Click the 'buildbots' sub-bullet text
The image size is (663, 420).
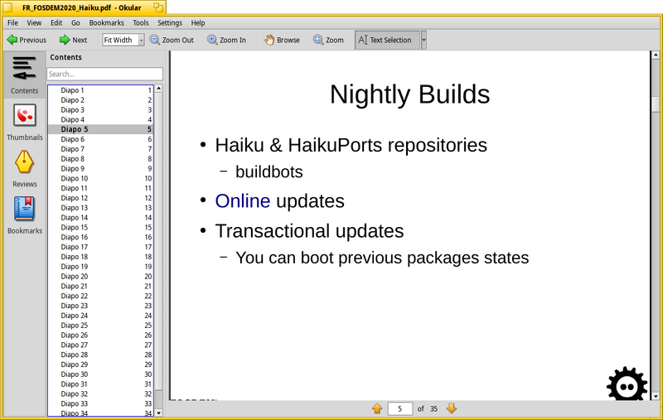[269, 172]
